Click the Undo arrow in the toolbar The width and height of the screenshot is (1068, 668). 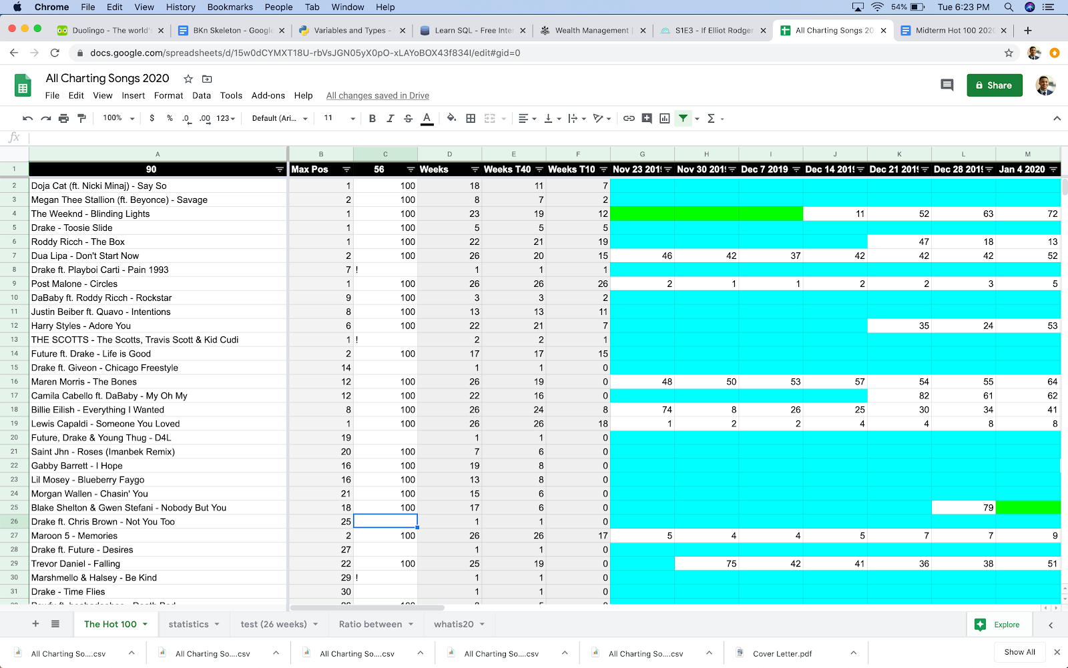click(x=27, y=118)
